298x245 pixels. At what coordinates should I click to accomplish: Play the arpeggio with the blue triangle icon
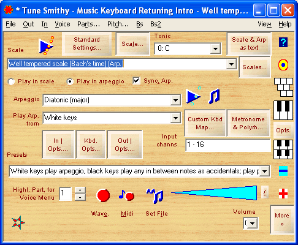(x=193, y=96)
